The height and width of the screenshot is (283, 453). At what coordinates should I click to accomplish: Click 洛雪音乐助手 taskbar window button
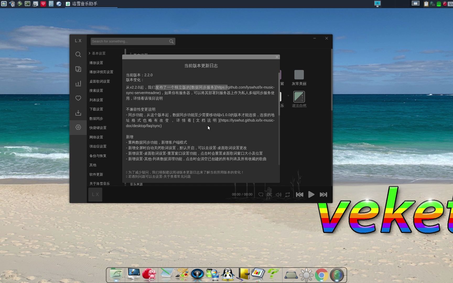point(91,4)
